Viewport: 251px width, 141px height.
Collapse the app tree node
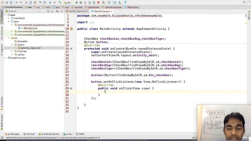(x=5, y=15)
